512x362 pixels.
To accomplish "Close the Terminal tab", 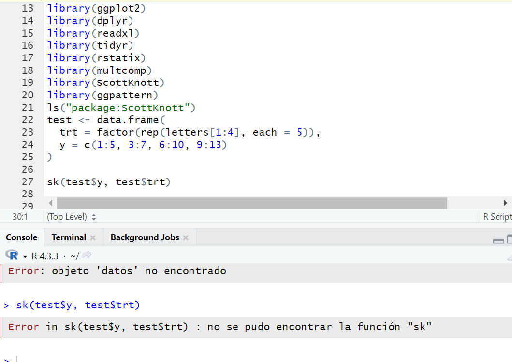I will (93, 238).
